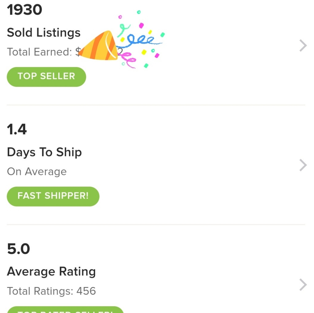314x313 pixels.
Task: Select the Average Rating heading
Action: [x=51, y=272]
